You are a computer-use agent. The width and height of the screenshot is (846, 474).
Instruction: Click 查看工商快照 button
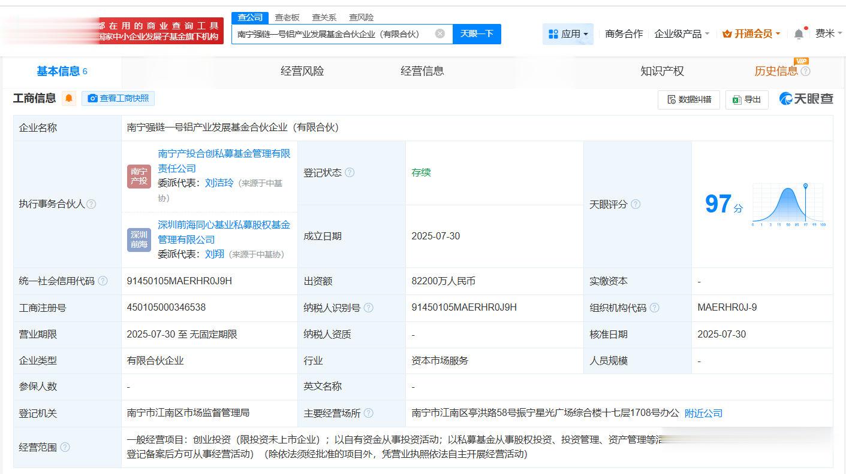point(118,98)
